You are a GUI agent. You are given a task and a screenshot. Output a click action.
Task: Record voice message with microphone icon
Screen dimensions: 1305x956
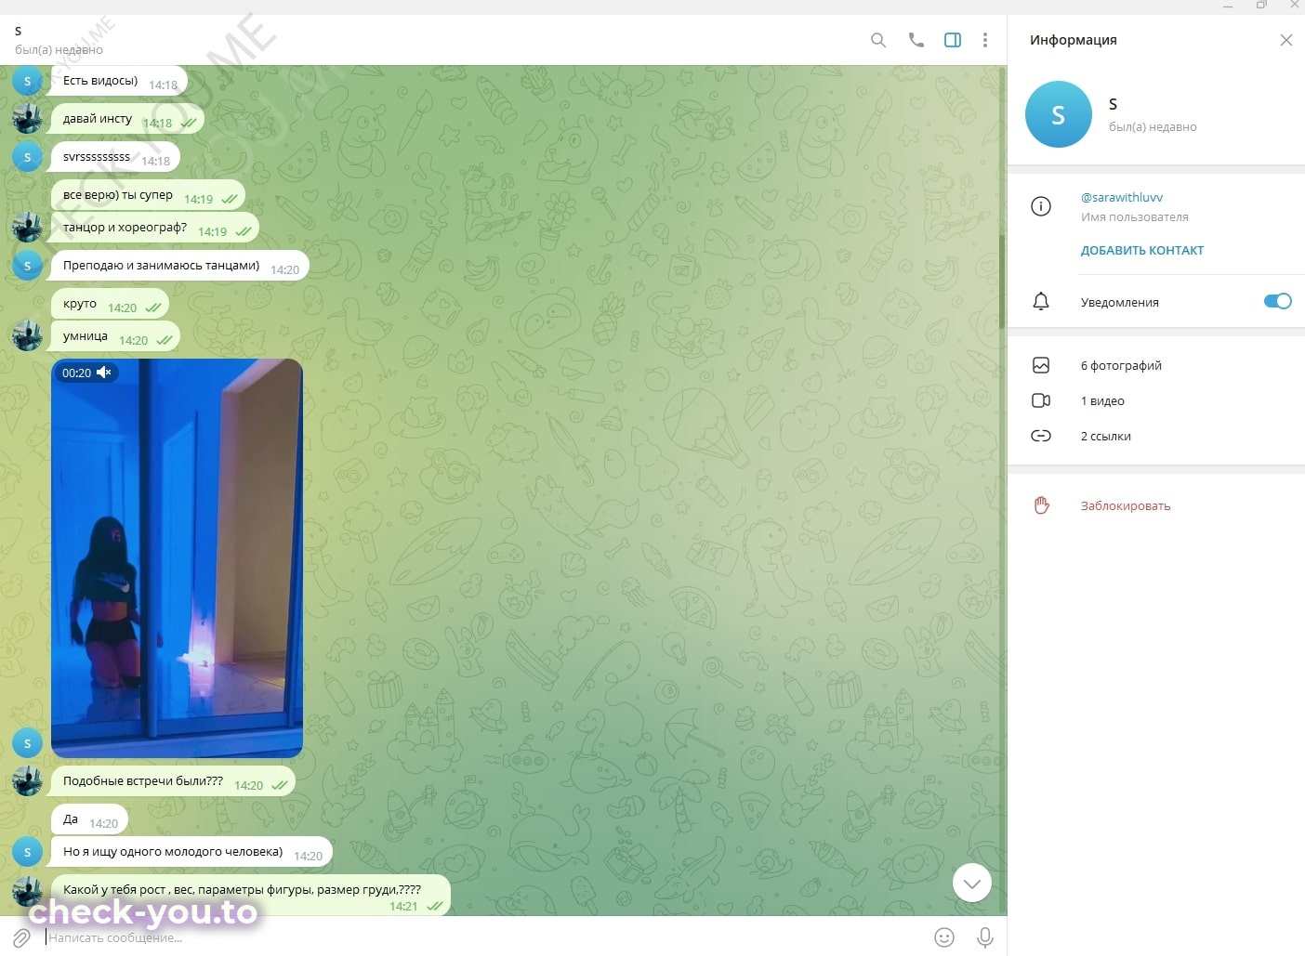985,937
